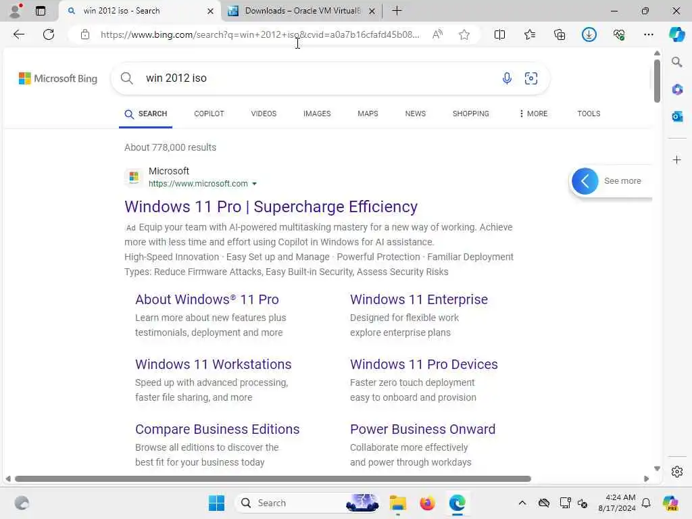Click the address bar URL field
Image resolution: width=692 pixels, height=519 pixels.
point(259,34)
